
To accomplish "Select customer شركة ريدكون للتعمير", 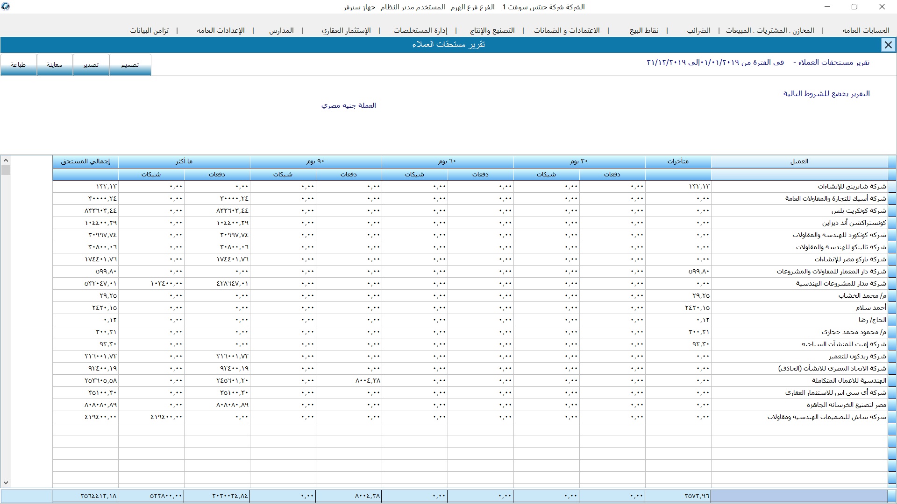I will click(799, 356).
